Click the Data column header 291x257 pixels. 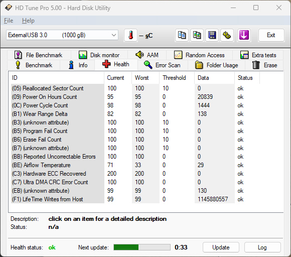pyautogui.click(x=215, y=78)
